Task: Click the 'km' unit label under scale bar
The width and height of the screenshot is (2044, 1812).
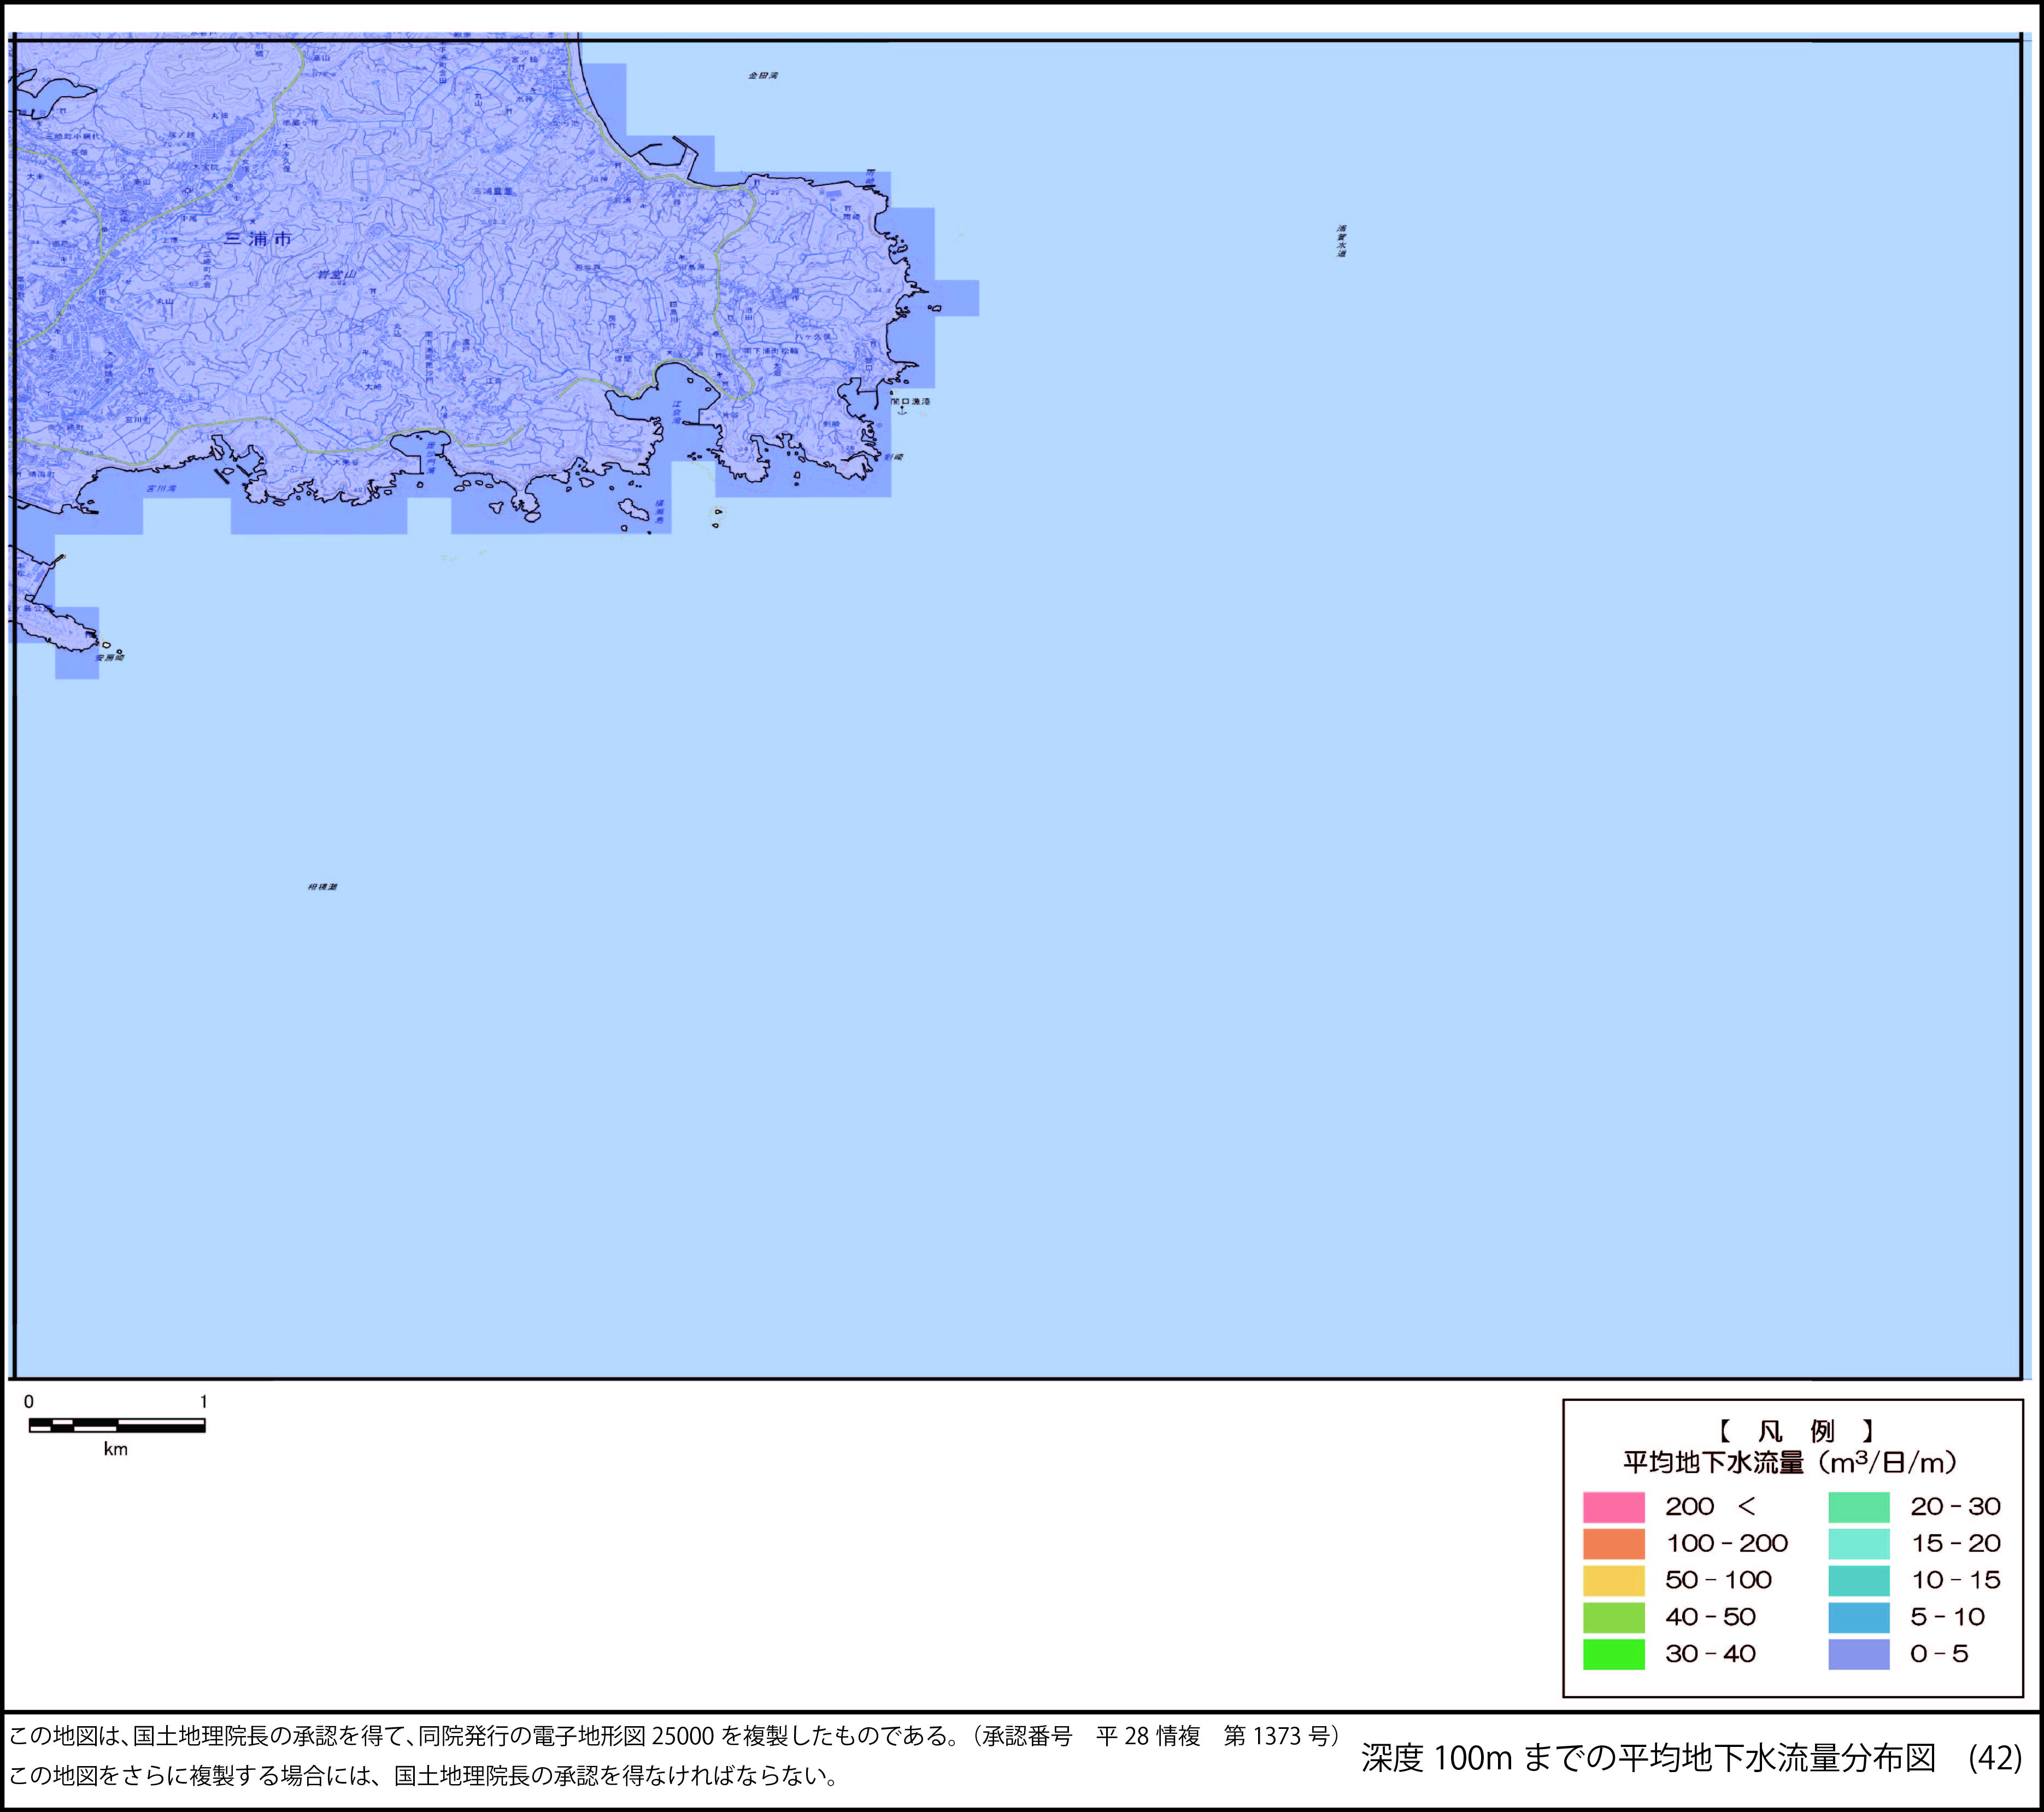Action: [116, 1450]
